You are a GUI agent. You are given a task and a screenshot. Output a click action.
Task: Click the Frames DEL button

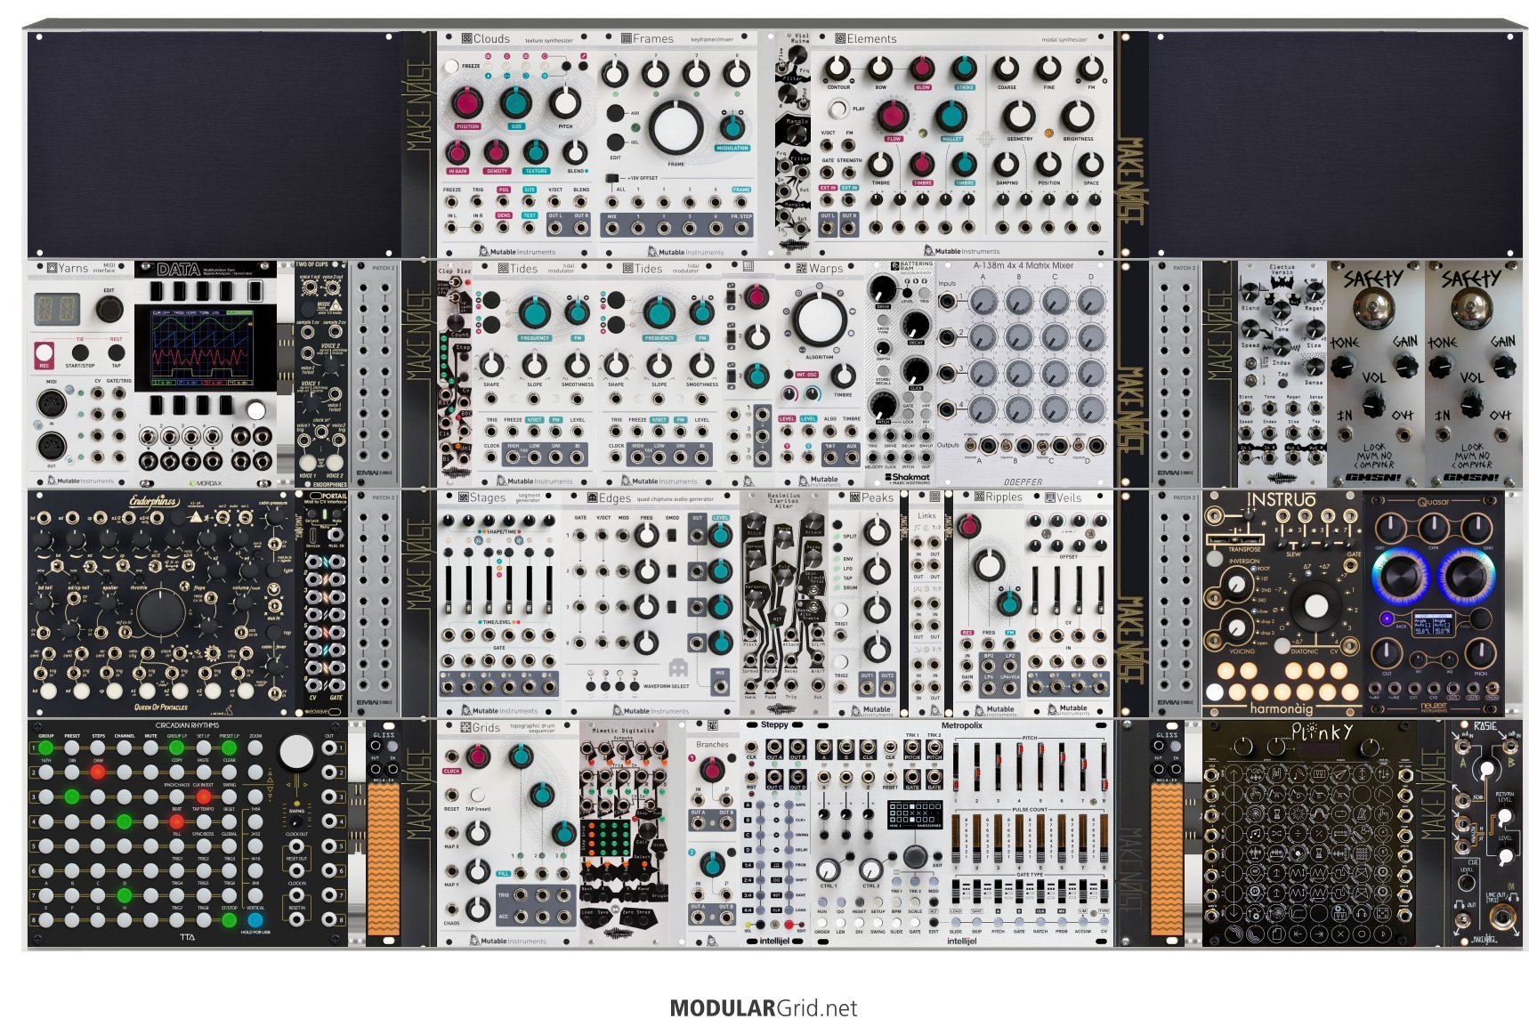[x=615, y=142]
